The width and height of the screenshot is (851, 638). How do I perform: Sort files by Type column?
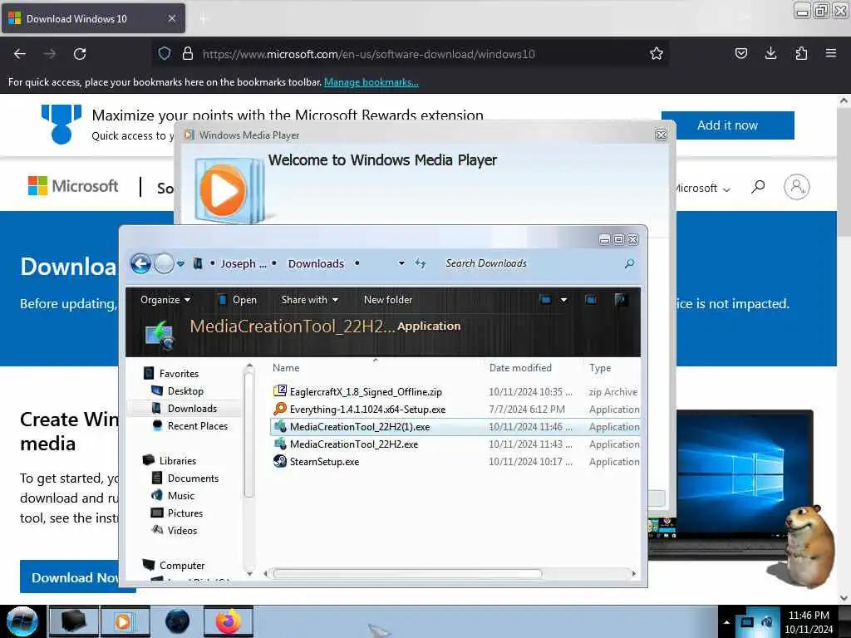600,368
